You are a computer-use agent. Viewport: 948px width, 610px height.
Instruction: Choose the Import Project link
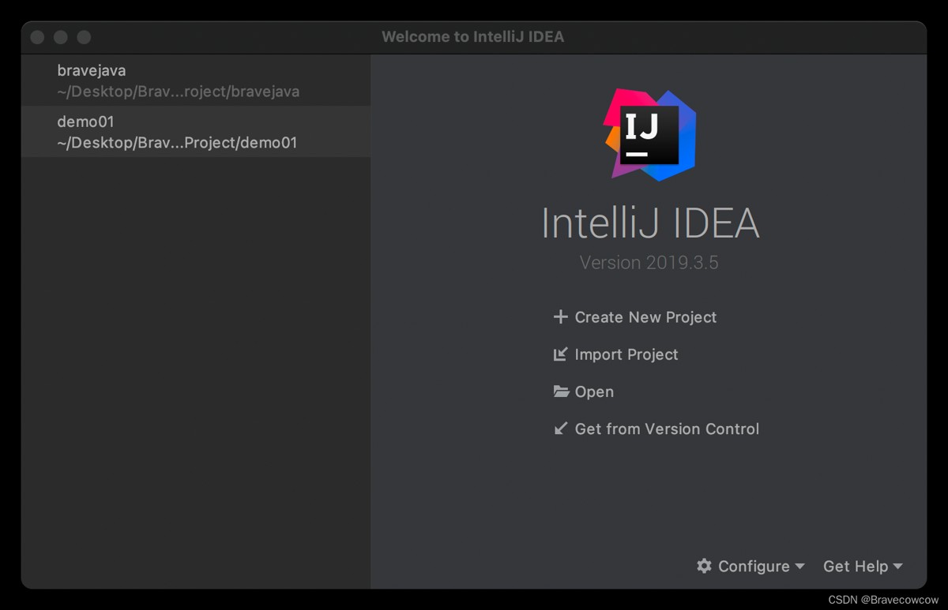[x=626, y=354]
